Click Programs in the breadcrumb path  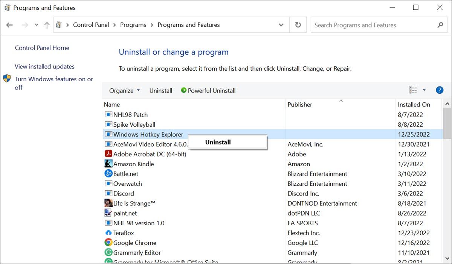(x=133, y=24)
